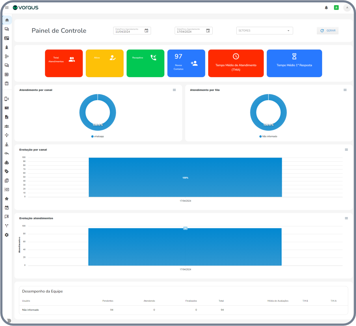Viewport: 356px width, 326px height.
Task: Toggle the whatsapp legend in the channel chart
Action: [98, 136]
